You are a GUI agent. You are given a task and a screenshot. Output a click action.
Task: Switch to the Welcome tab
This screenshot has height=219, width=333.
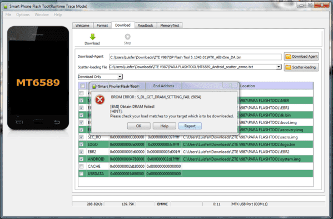(x=82, y=26)
